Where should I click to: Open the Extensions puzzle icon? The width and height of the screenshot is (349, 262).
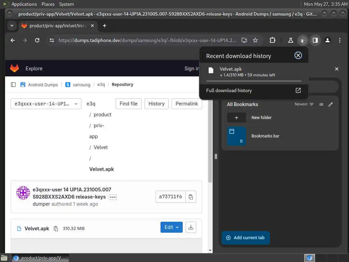[272, 40]
